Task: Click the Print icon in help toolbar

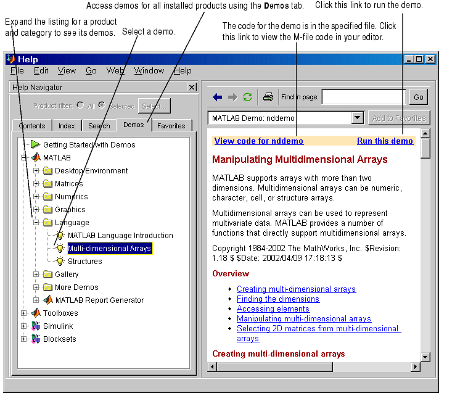Action: click(x=268, y=97)
